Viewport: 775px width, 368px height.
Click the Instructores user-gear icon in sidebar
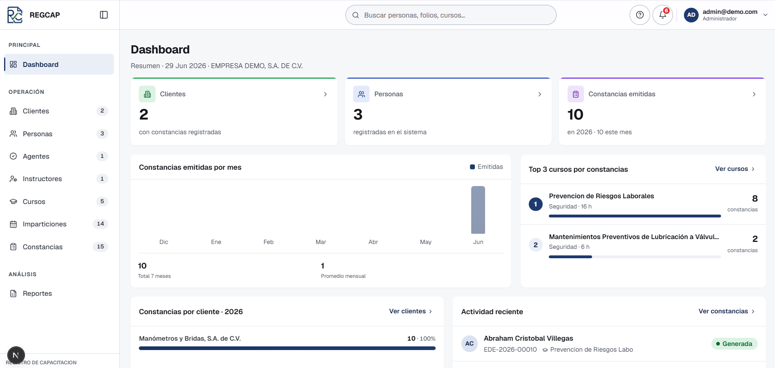click(x=13, y=179)
